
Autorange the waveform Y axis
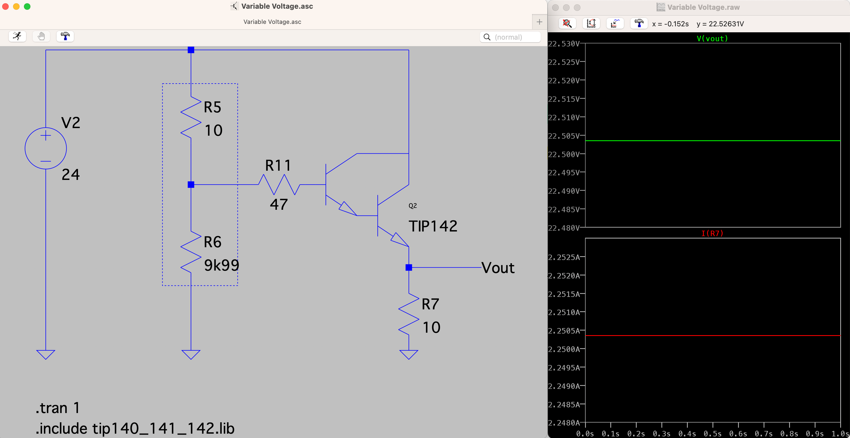[591, 23]
